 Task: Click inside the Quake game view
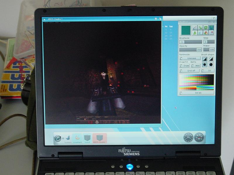(102, 73)
